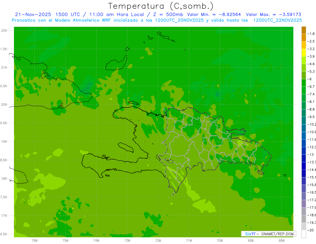Click the 17N latitude label

pyautogui.click(x=4, y=216)
